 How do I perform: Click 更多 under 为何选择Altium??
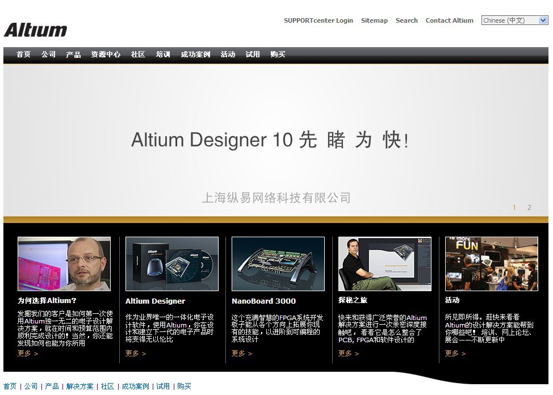(28, 353)
